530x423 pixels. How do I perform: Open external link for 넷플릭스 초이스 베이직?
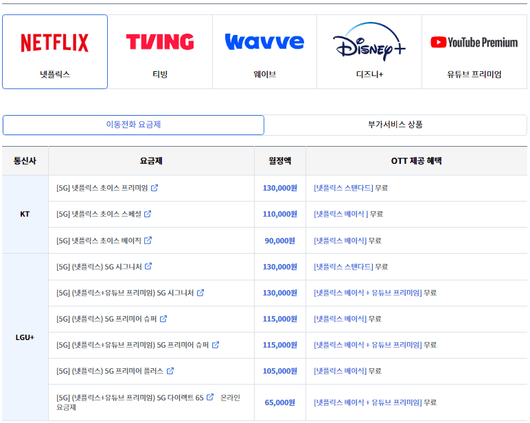pos(148,241)
